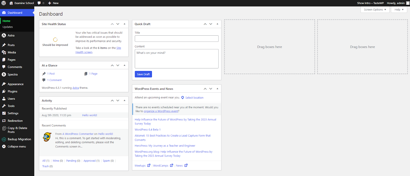Click the Posts pin icon in the sidebar
Screen dimensions: 410x176
coord(4,45)
